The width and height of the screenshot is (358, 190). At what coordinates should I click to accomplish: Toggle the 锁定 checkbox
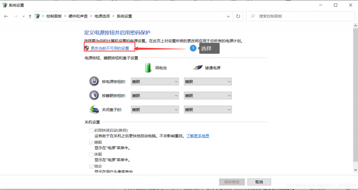point(91,166)
